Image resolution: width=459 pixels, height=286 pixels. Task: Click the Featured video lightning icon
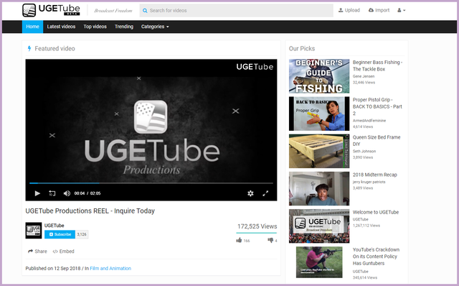29,48
